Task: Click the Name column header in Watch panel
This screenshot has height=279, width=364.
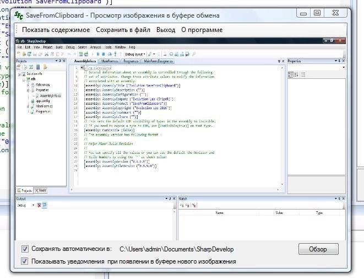Action: pyautogui.click(x=219, y=213)
